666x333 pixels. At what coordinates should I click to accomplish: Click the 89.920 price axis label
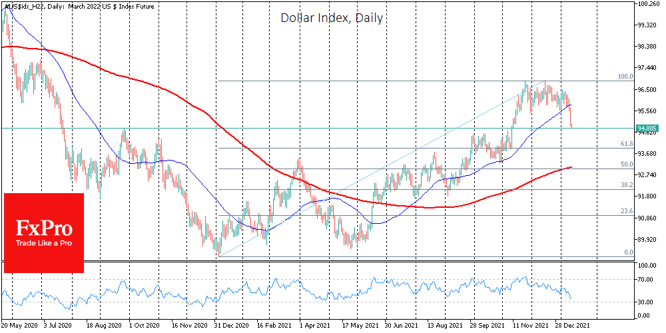(x=649, y=240)
